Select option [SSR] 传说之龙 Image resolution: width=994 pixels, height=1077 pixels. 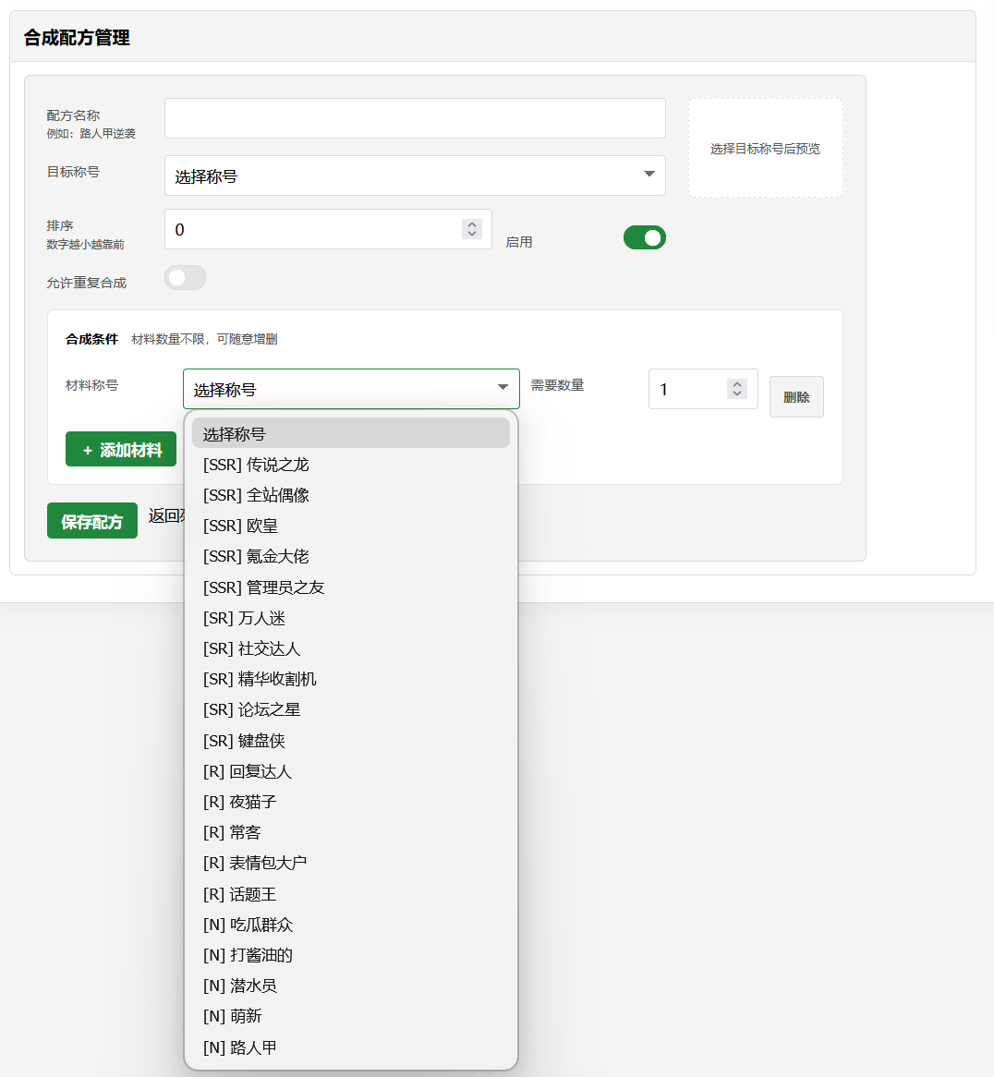[351, 465]
